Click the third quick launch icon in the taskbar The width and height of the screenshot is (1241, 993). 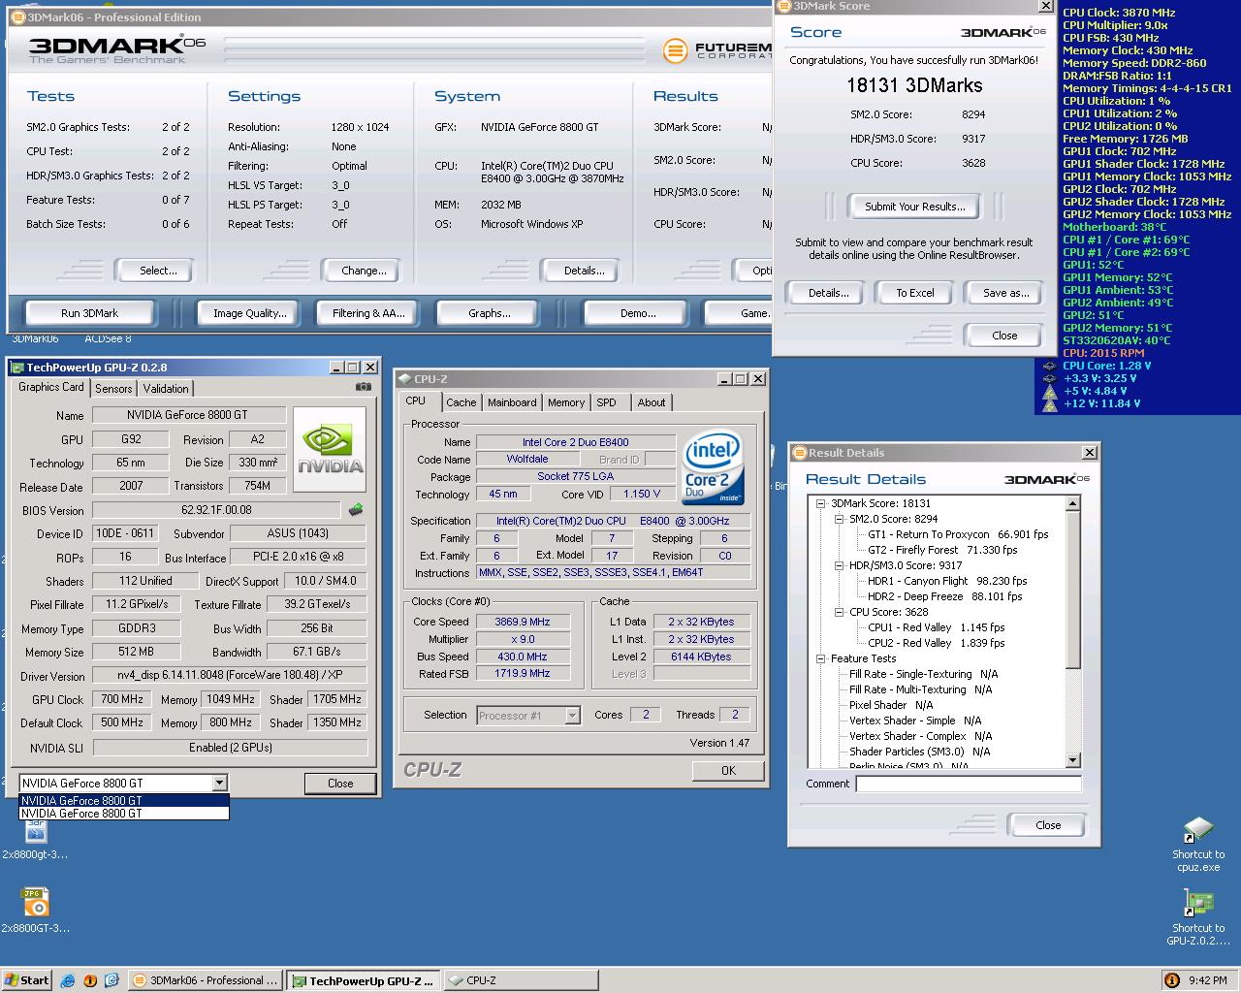tap(111, 980)
